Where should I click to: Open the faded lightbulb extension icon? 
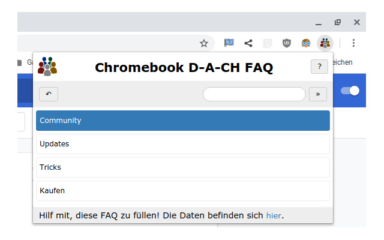tap(268, 43)
